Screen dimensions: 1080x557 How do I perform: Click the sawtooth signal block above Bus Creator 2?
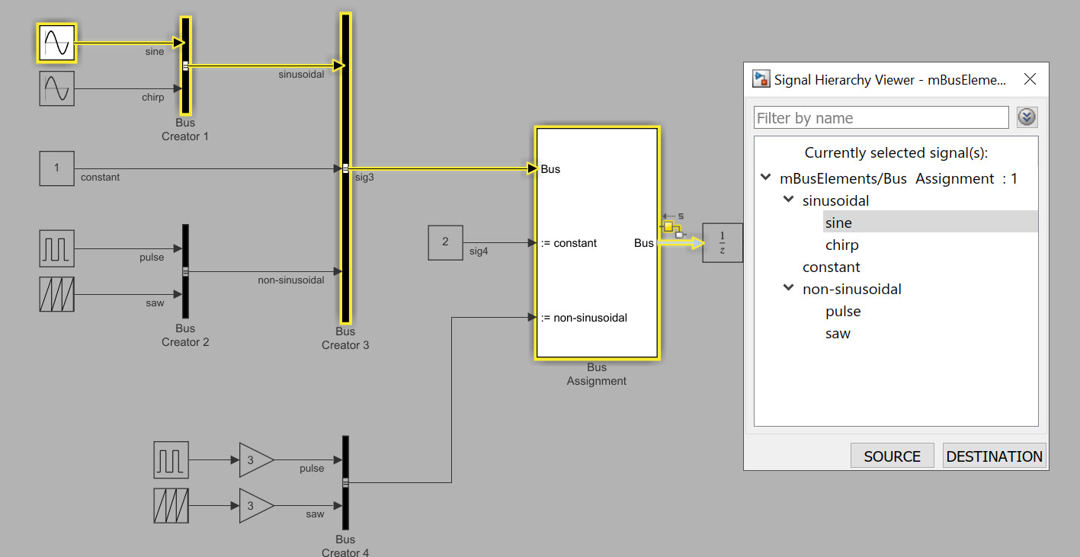(56, 296)
